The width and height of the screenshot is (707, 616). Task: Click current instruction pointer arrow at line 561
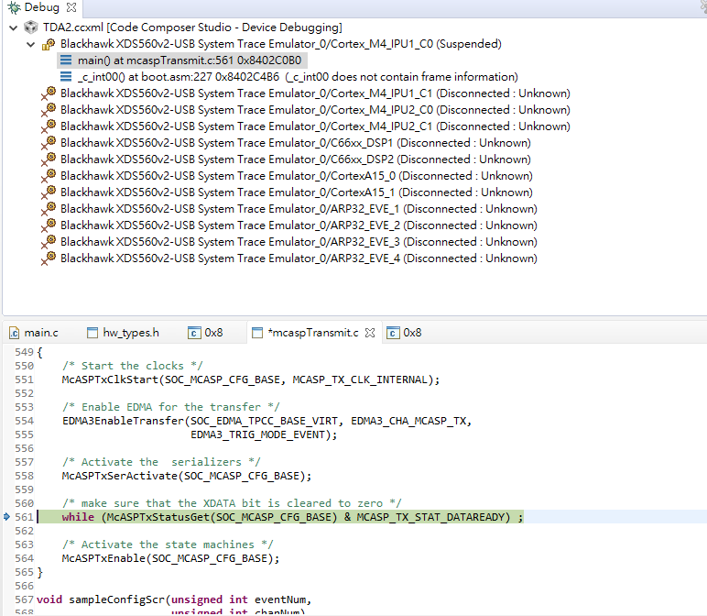6,517
